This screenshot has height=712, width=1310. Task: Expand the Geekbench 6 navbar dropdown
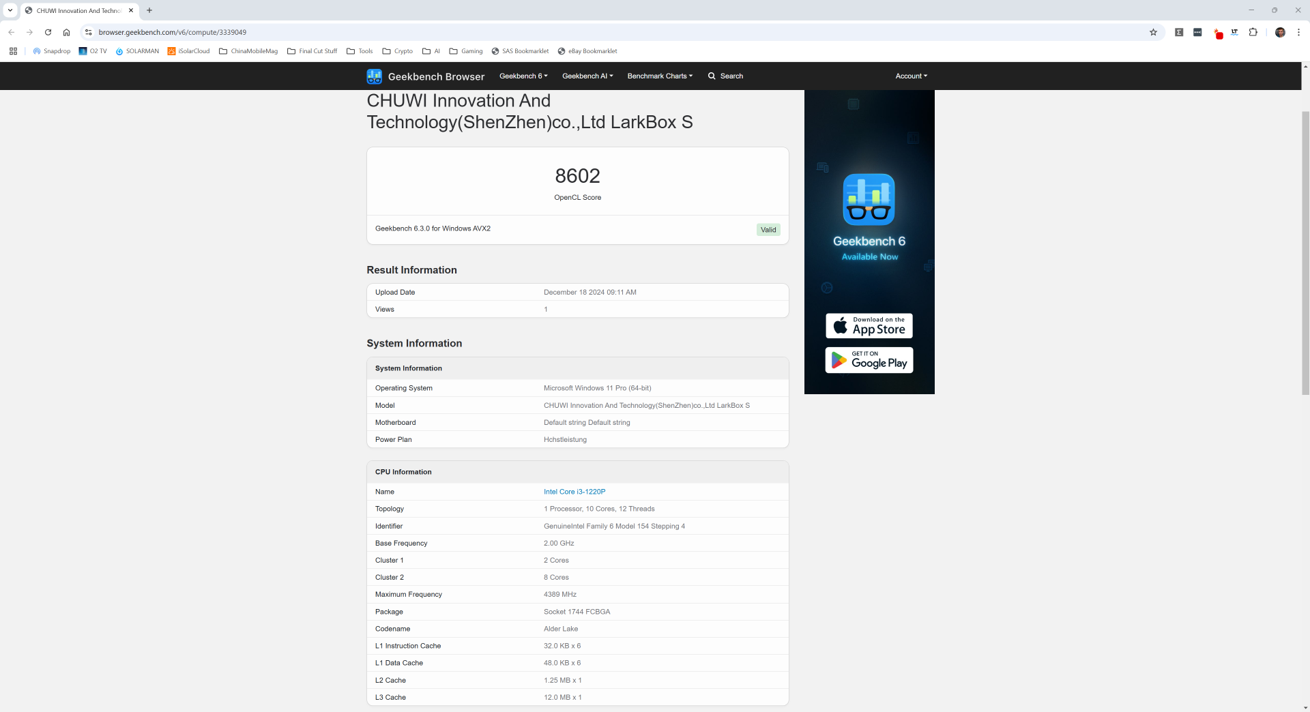[x=523, y=76]
